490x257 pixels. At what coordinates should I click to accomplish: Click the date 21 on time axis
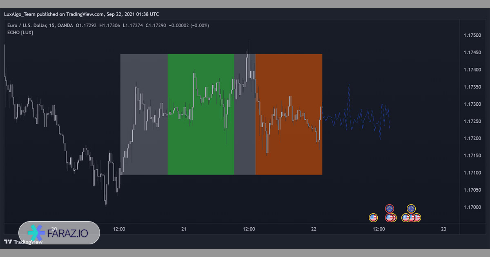click(x=184, y=229)
